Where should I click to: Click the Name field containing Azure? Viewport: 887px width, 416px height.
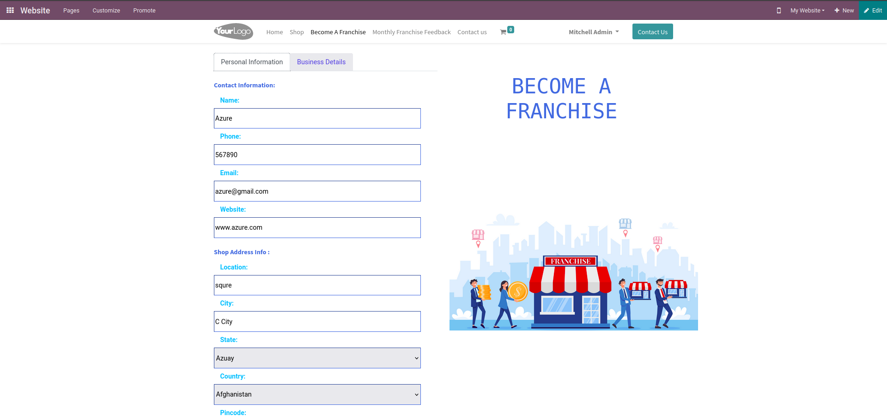[x=317, y=118]
